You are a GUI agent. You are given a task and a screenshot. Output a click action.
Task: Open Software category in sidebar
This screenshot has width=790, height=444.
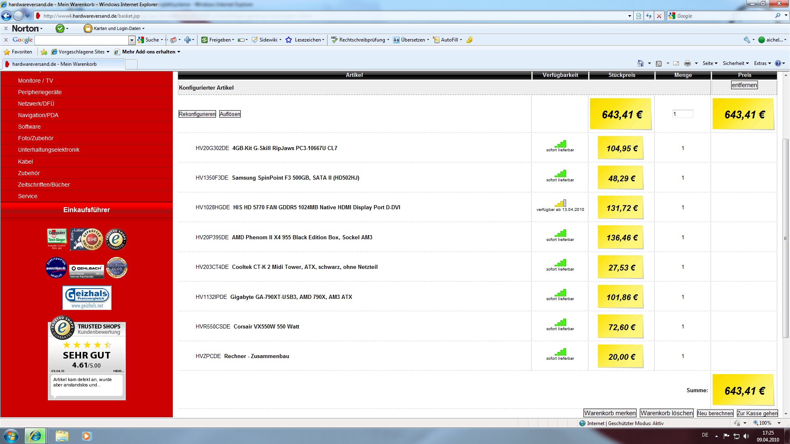(29, 127)
